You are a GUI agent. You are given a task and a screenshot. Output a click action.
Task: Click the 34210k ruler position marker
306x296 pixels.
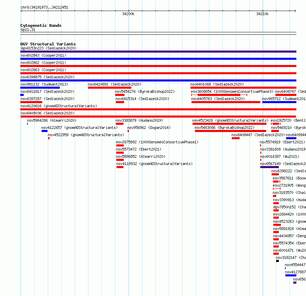(262, 14)
